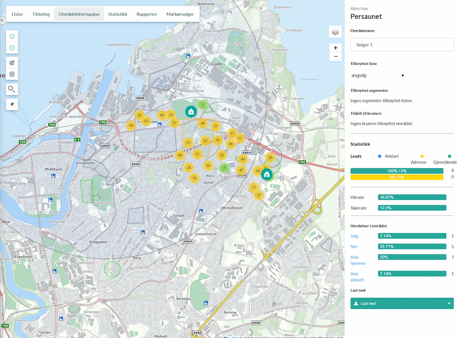Click the Takerate 12.5% bar
Screen dimensions: 459x338
pyautogui.click(x=412, y=208)
